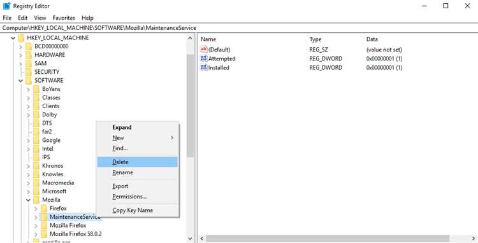Click the registry path address bar
478x243 pixels.
coord(239,28)
